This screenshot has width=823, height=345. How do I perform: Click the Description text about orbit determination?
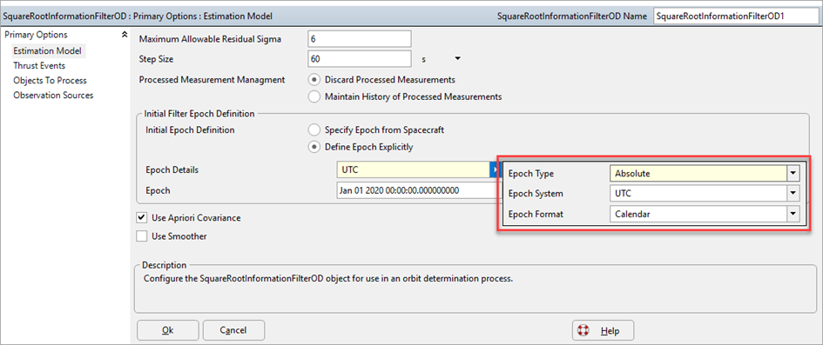(328, 278)
